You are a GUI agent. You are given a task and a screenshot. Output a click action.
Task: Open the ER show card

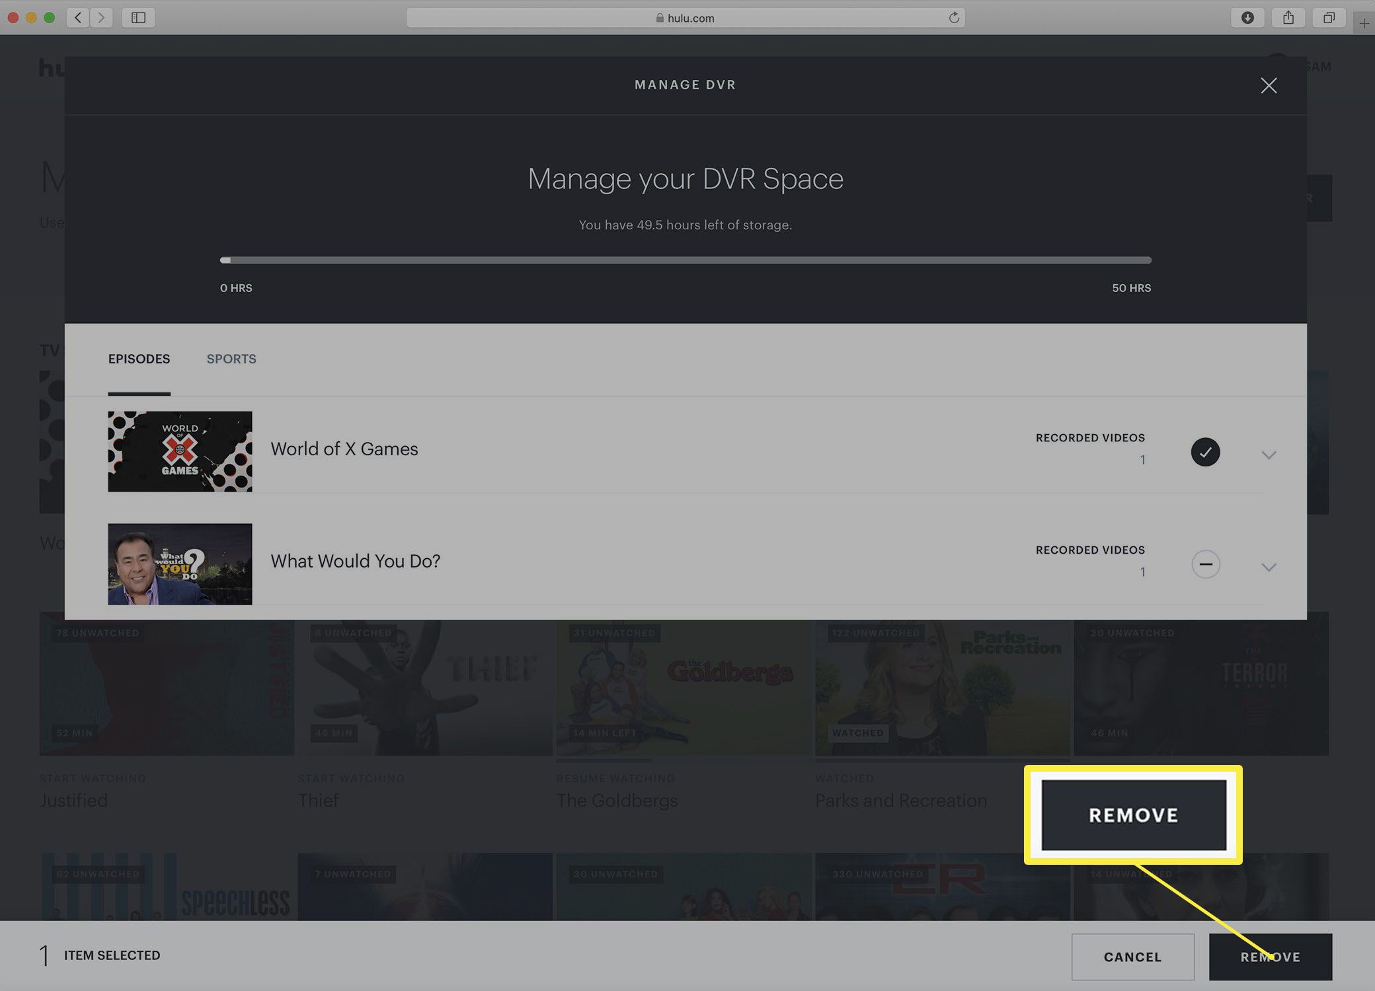click(942, 887)
